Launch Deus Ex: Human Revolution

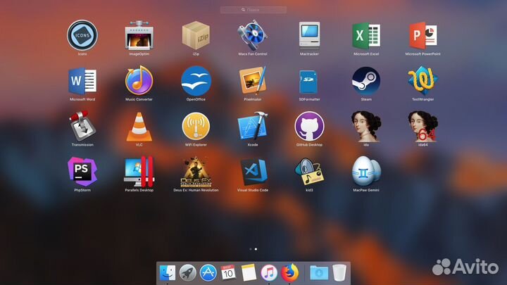click(x=196, y=172)
